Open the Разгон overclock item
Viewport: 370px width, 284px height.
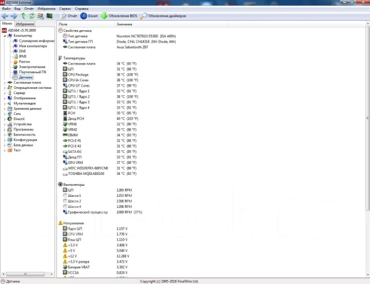[x=24, y=62]
